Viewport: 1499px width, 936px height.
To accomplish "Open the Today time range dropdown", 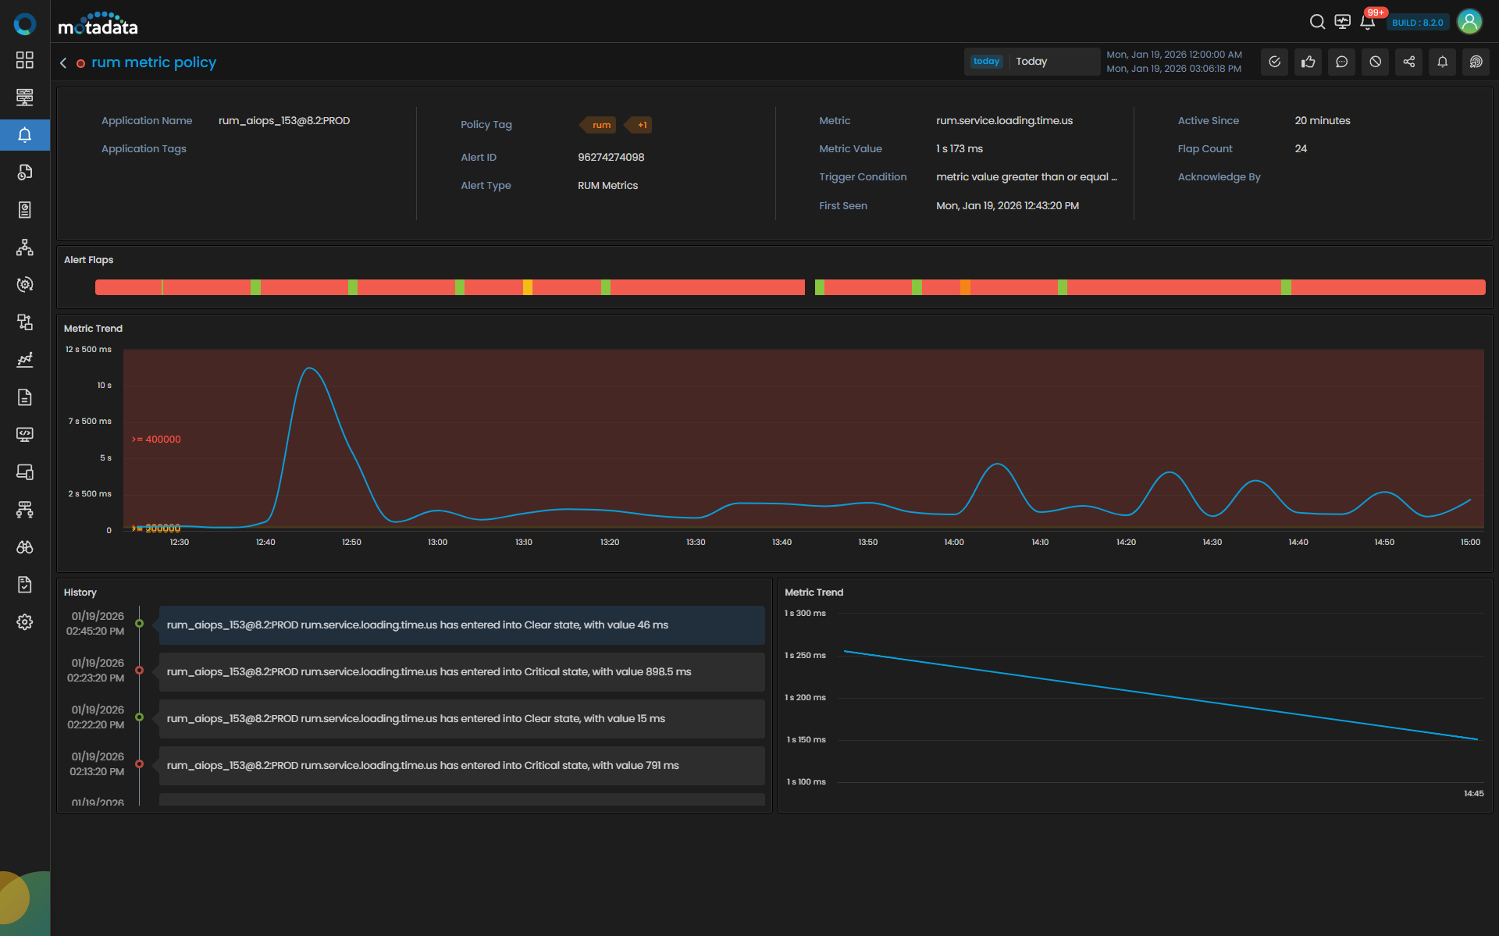I will 1031,62.
